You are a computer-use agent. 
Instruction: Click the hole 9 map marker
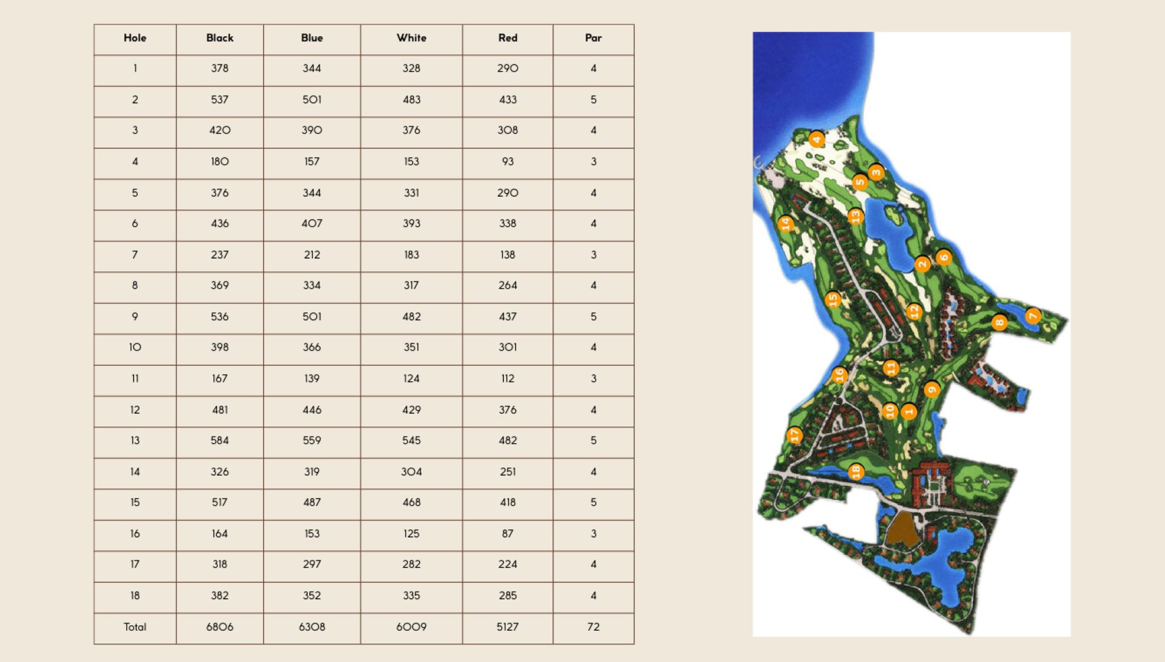coord(931,389)
